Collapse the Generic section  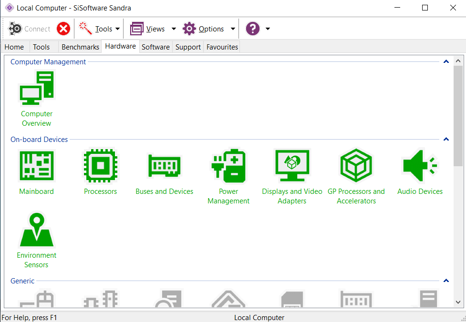tap(446, 281)
